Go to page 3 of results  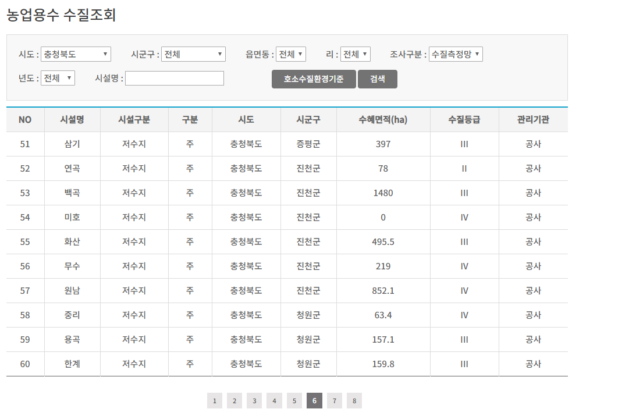pyautogui.click(x=254, y=401)
